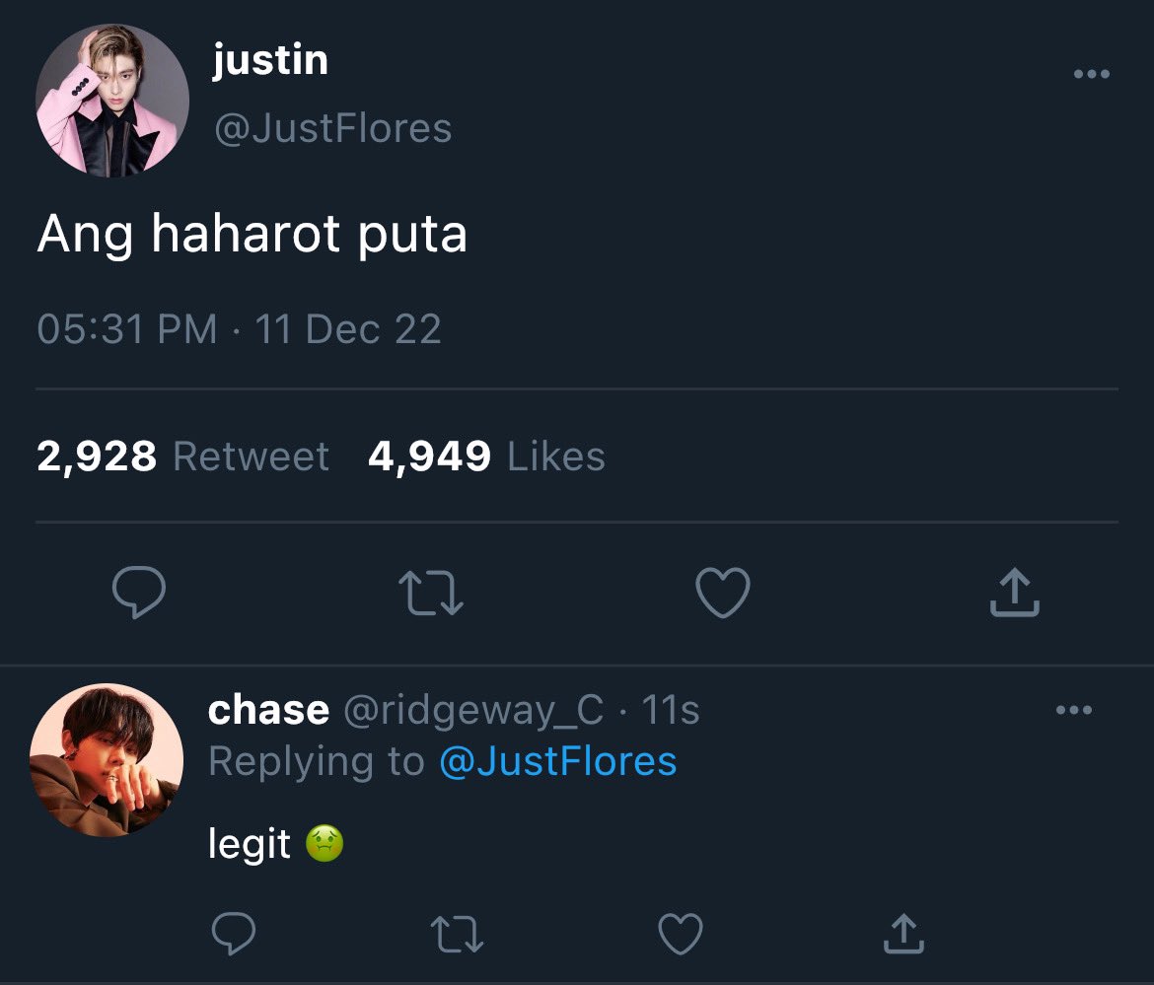Screen dimensions: 1154x985
Task: Like justin's tweet with heart icon
Action: pos(723,593)
